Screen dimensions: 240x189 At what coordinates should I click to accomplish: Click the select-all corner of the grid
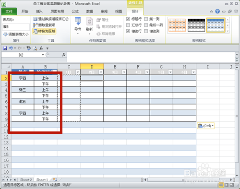click(6, 66)
